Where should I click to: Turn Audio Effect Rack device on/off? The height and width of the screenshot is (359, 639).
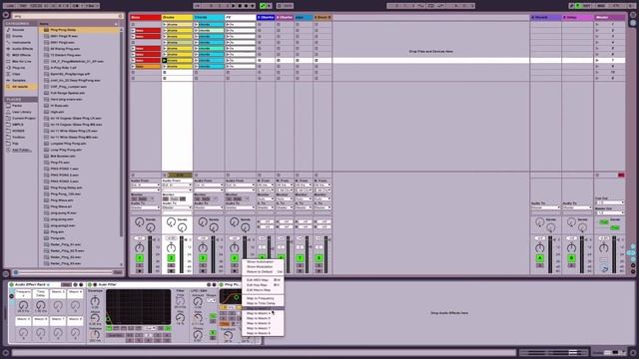(11, 284)
